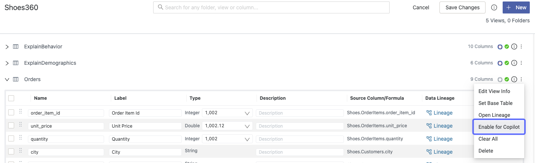This screenshot has width=535, height=163.
Task: Toggle the select-all checkbox in table header
Action: (11, 98)
